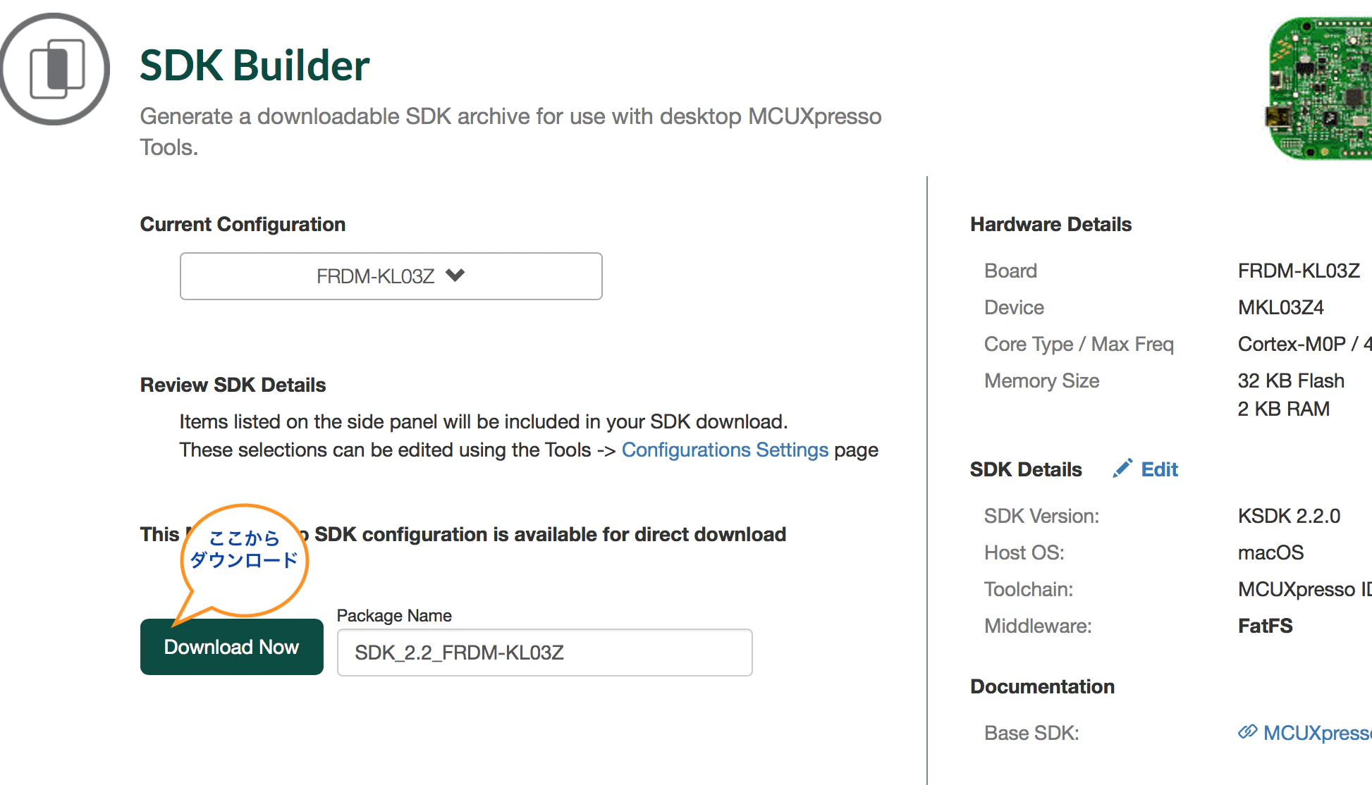This screenshot has height=785, width=1372.
Task: Click the Review SDK Details heading
Action: [233, 385]
